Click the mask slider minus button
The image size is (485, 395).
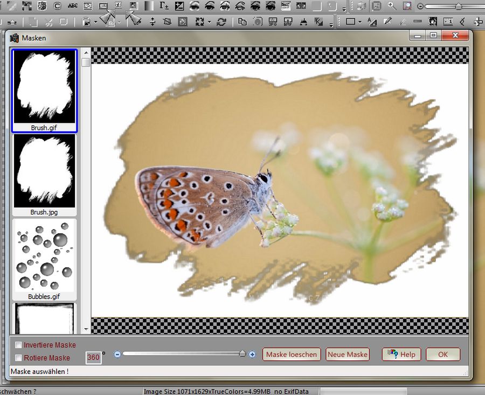[117, 354]
